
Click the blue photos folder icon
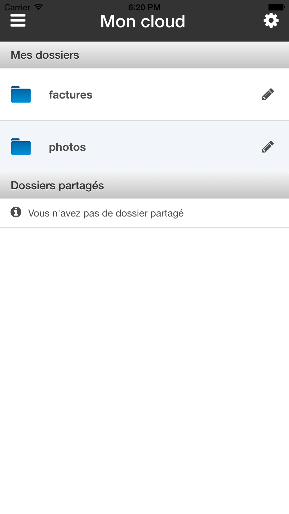pyautogui.click(x=21, y=147)
